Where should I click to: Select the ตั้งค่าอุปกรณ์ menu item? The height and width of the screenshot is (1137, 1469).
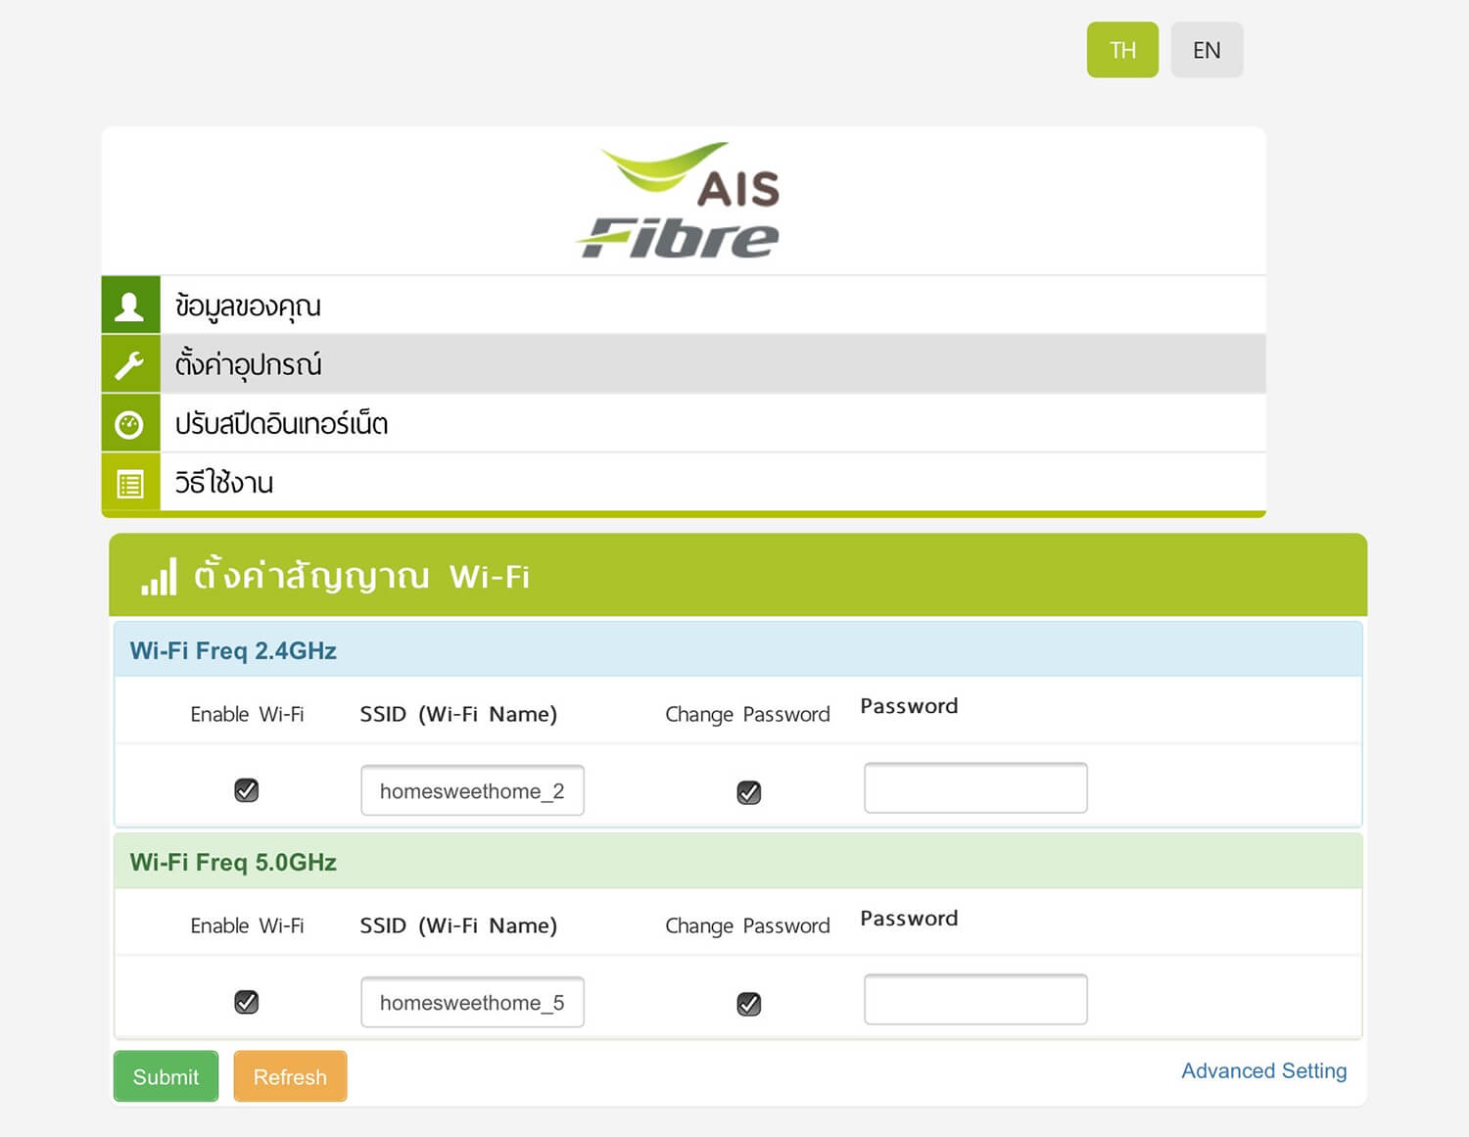248,364
